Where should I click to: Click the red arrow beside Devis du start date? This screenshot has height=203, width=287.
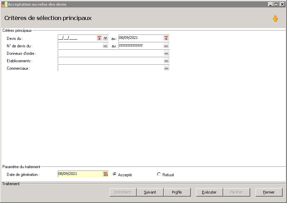(x=99, y=38)
